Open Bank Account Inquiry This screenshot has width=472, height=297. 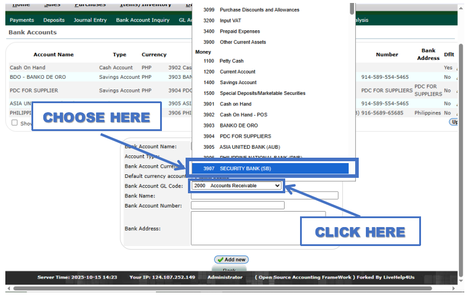click(142, 20)
